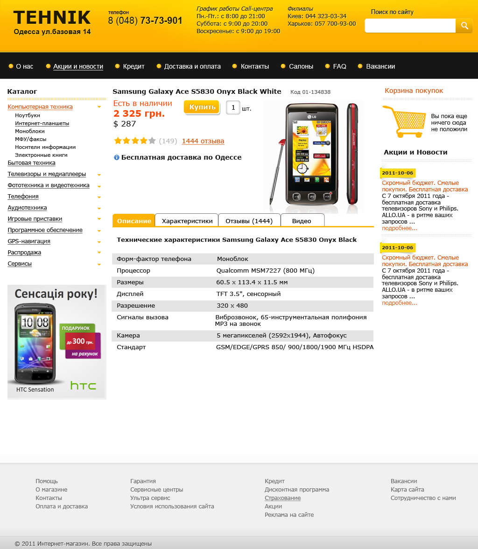
Task: Expand the Телефония category arrow
Action: click(x=99, y=197)
